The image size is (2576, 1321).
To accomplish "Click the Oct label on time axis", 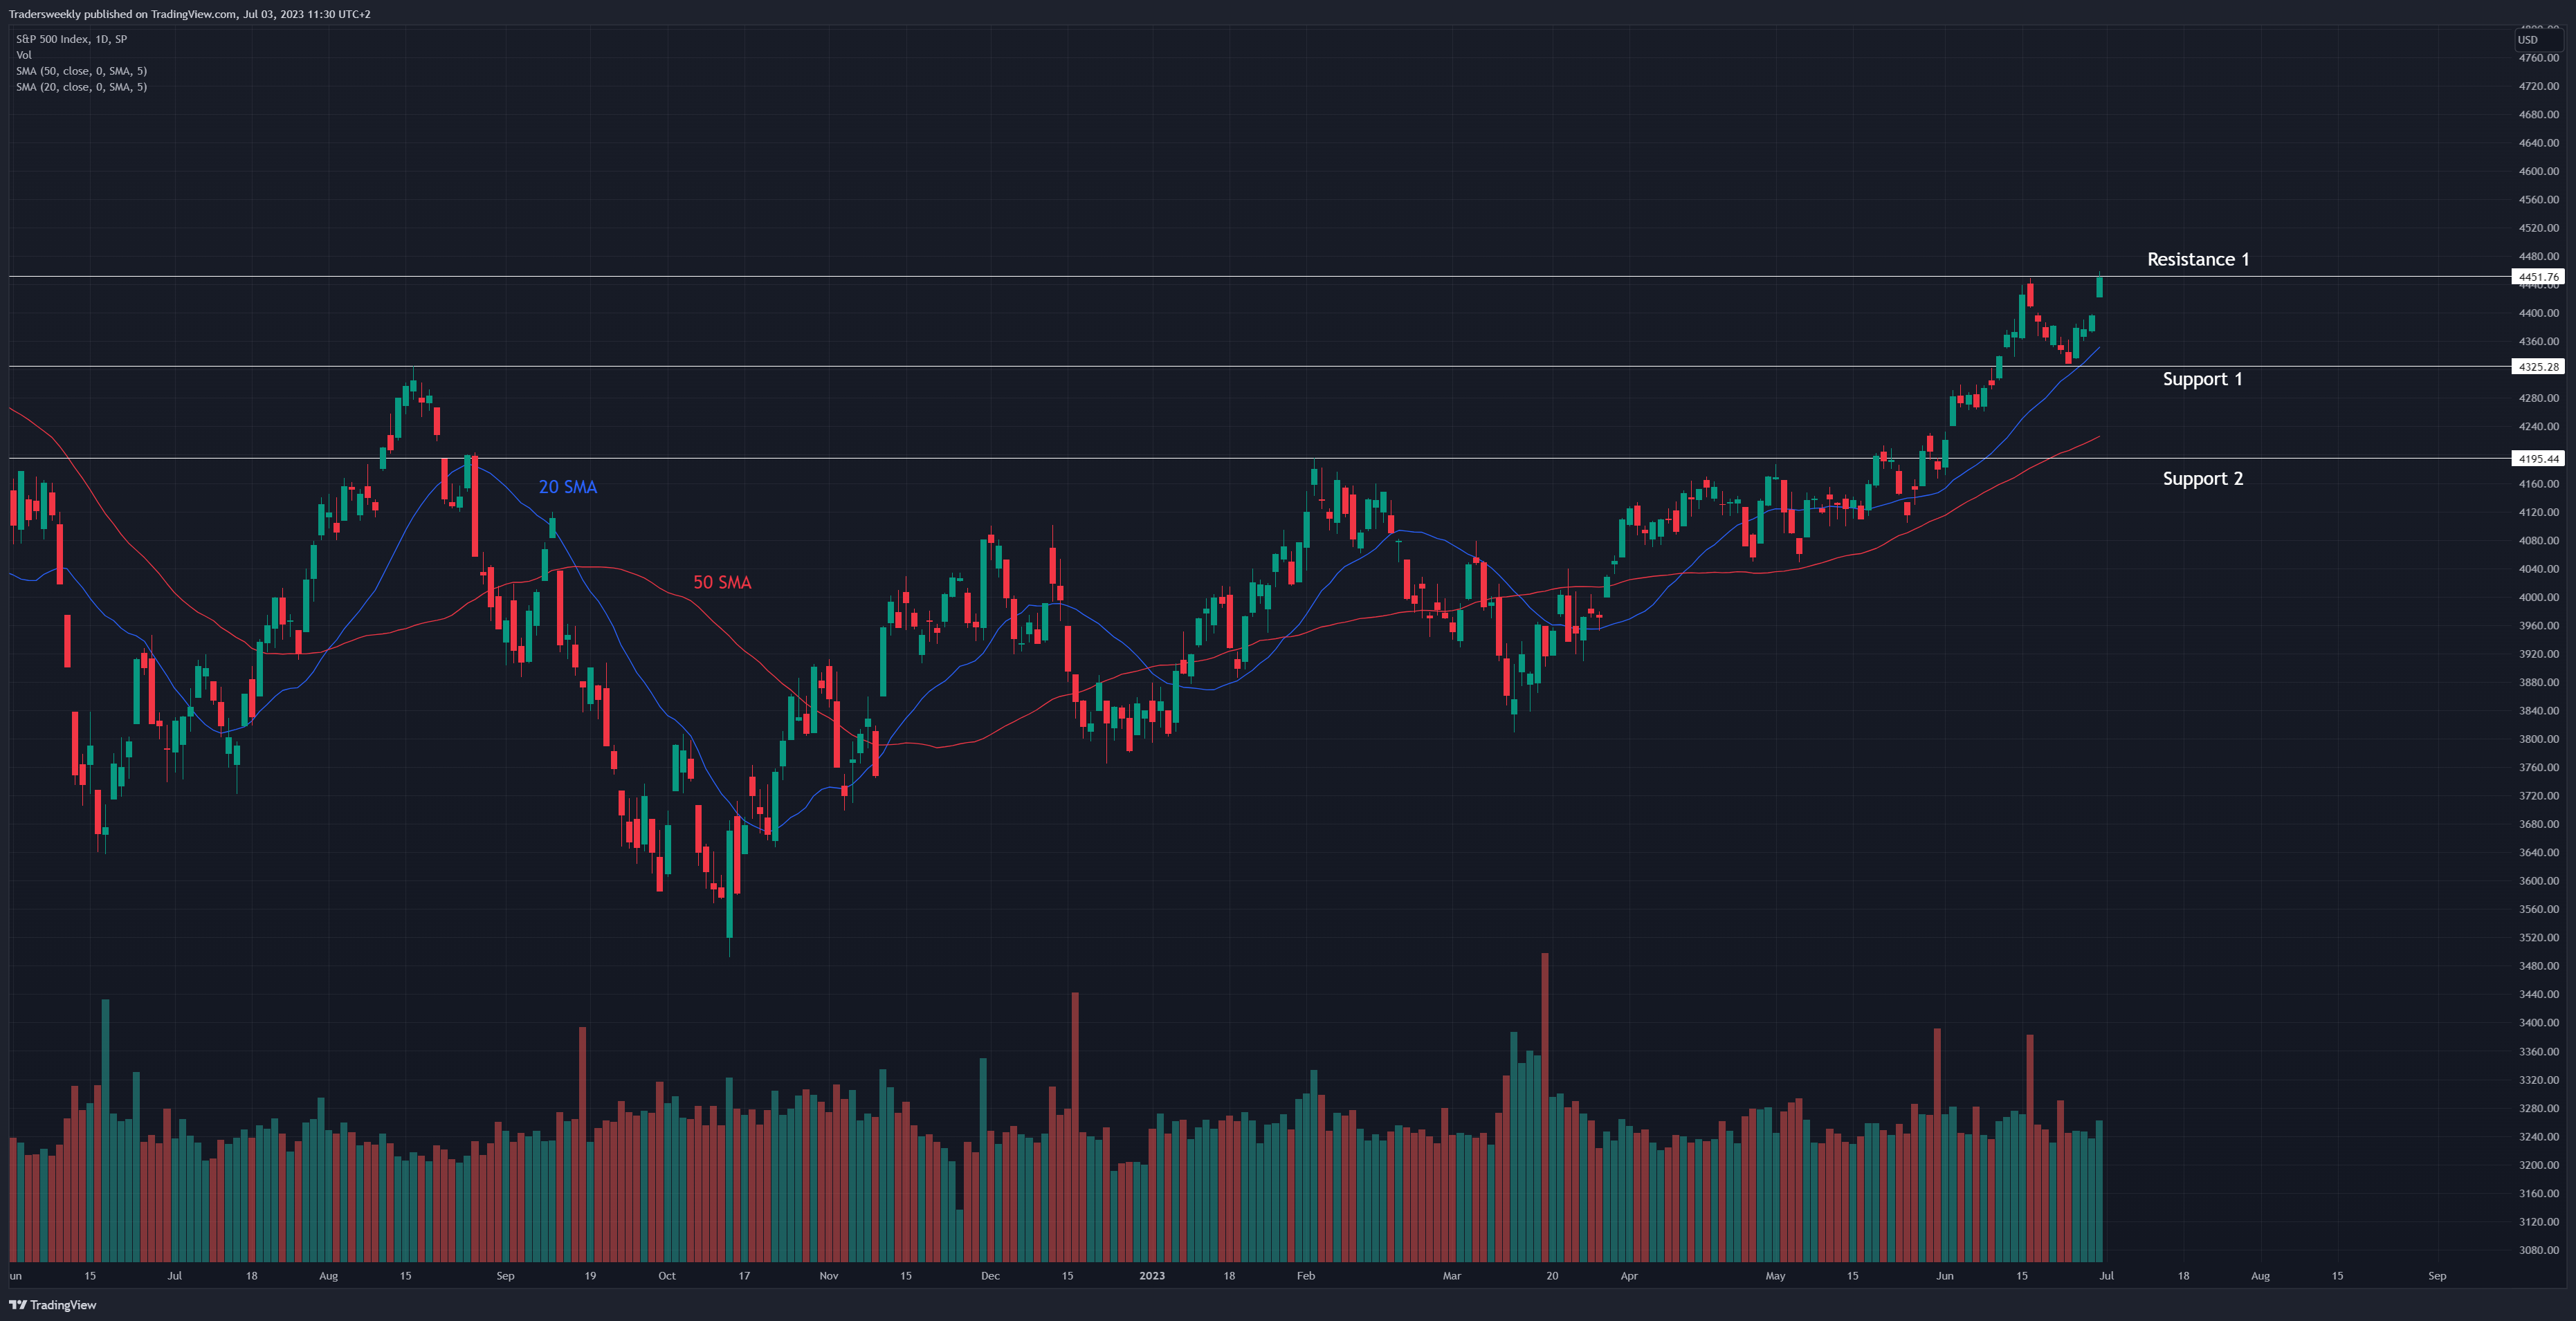I will [667, 1276].
